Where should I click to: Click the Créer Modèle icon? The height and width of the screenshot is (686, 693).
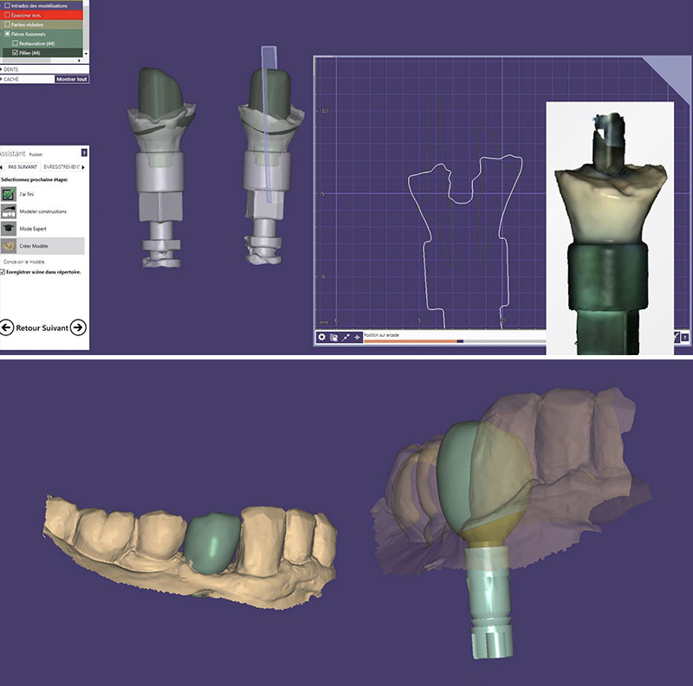click(x=10, y=246)
